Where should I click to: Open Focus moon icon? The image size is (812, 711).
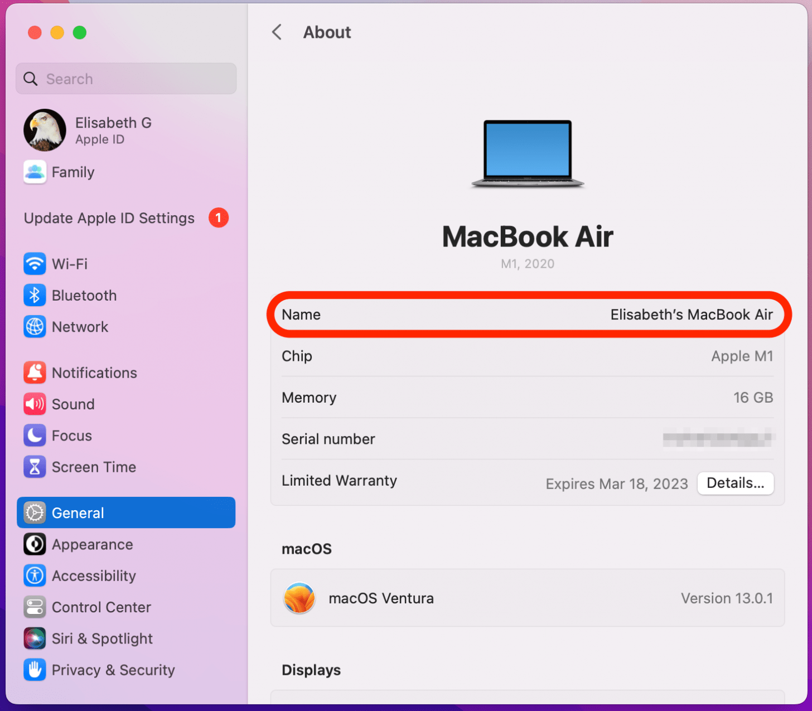pos(35,436)
